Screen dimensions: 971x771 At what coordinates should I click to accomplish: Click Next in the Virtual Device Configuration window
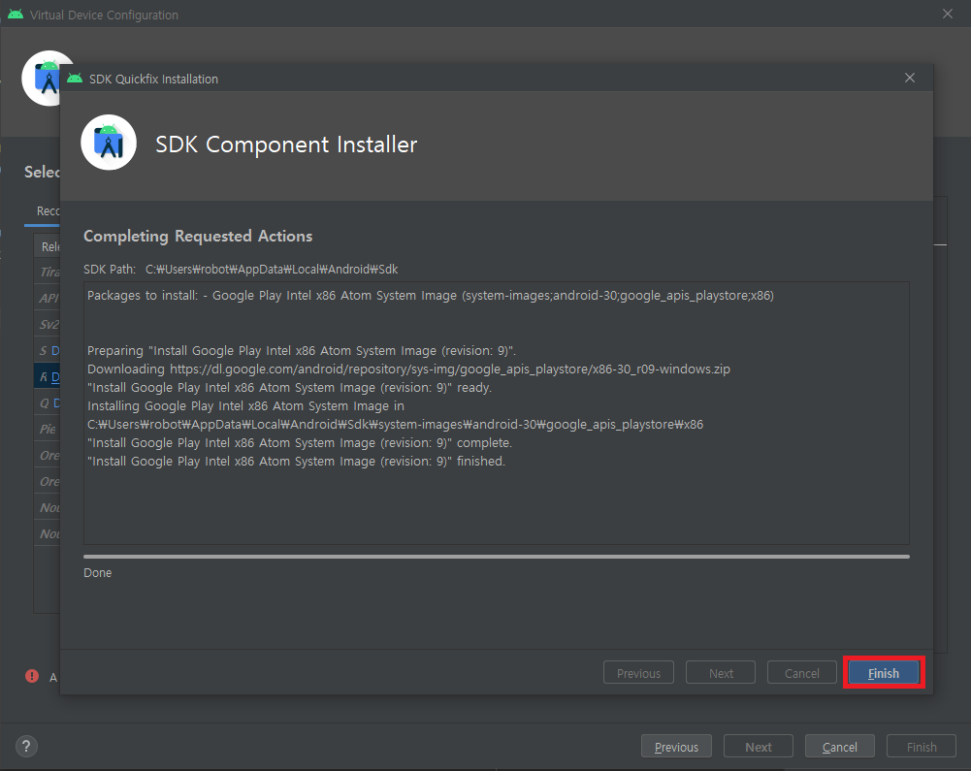tap(758, 746)
